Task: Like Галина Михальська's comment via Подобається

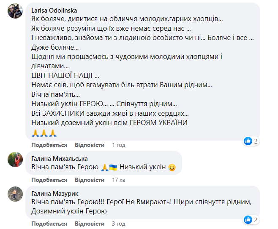Action: pyautogui.click(x=49, y=180)
